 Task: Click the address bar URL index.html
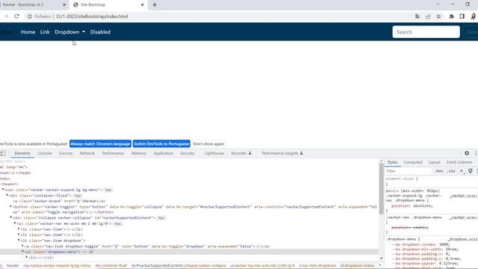coord(92,16)
